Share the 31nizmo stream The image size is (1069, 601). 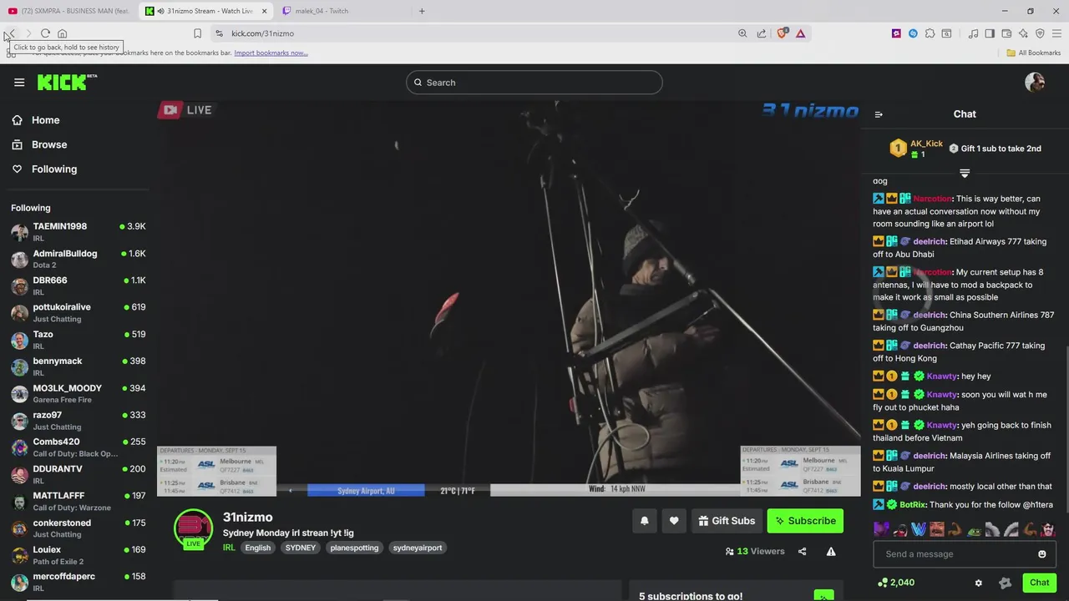[x=802, y=552]
